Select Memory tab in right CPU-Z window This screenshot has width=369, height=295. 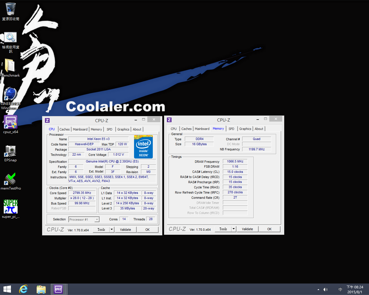click(x=218, y=128)
